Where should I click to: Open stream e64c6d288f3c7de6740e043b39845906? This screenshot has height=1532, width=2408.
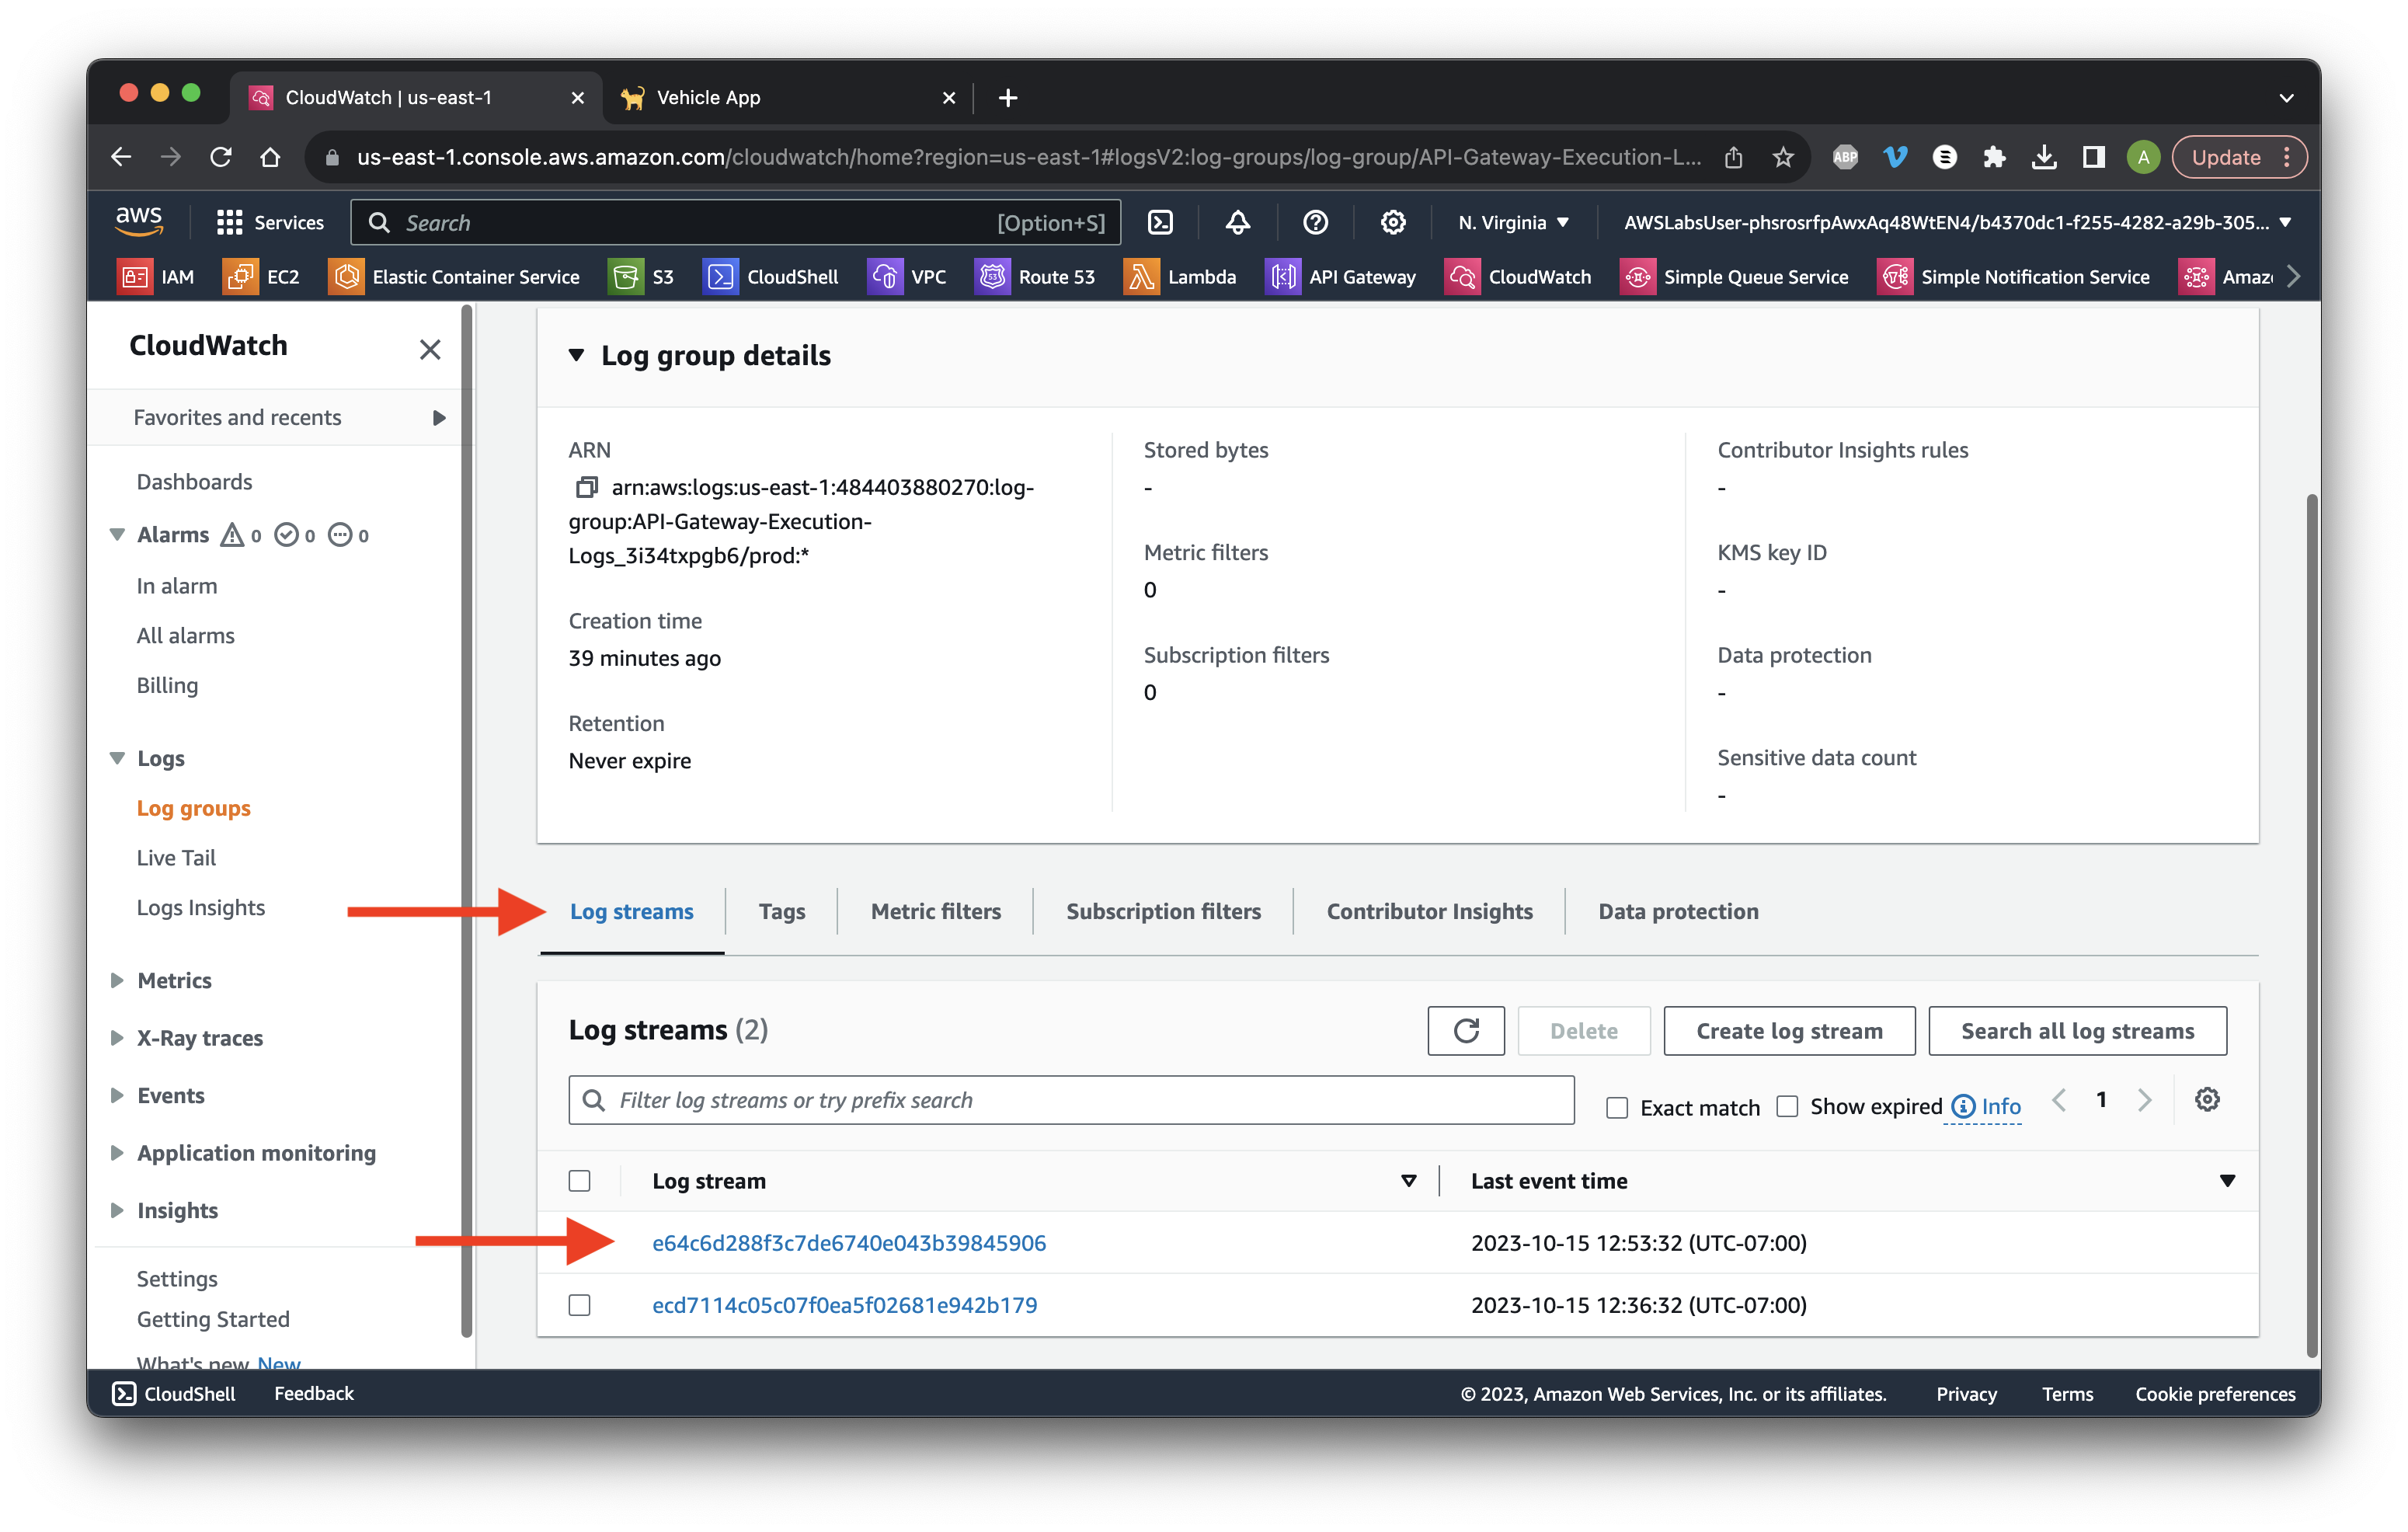tap(848, 1242)
